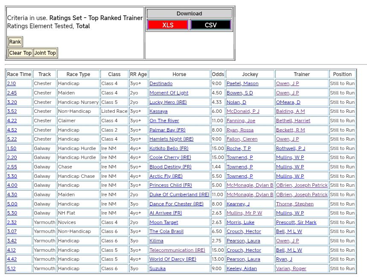Screen dimensions: 367x277
Task: Open horse Destinado's page
Action: [x=161, y=84]
